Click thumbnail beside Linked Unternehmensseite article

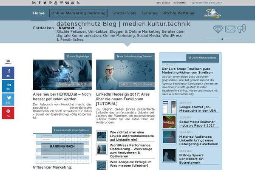[102, 136]
